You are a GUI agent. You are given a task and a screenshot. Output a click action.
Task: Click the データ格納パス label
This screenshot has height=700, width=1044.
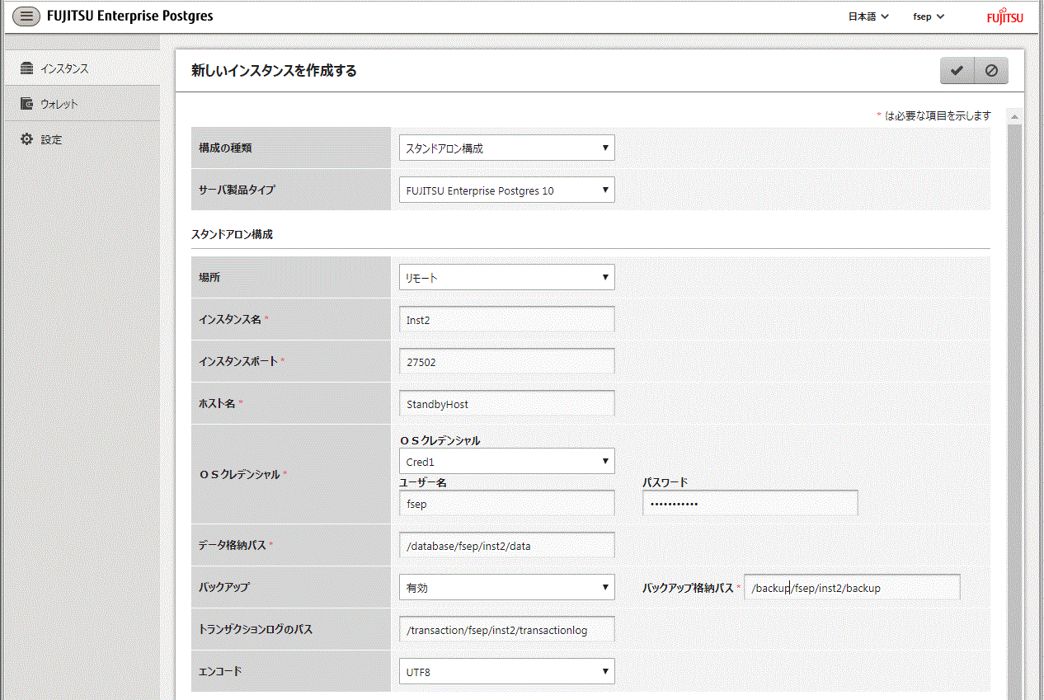pos(231,545)
